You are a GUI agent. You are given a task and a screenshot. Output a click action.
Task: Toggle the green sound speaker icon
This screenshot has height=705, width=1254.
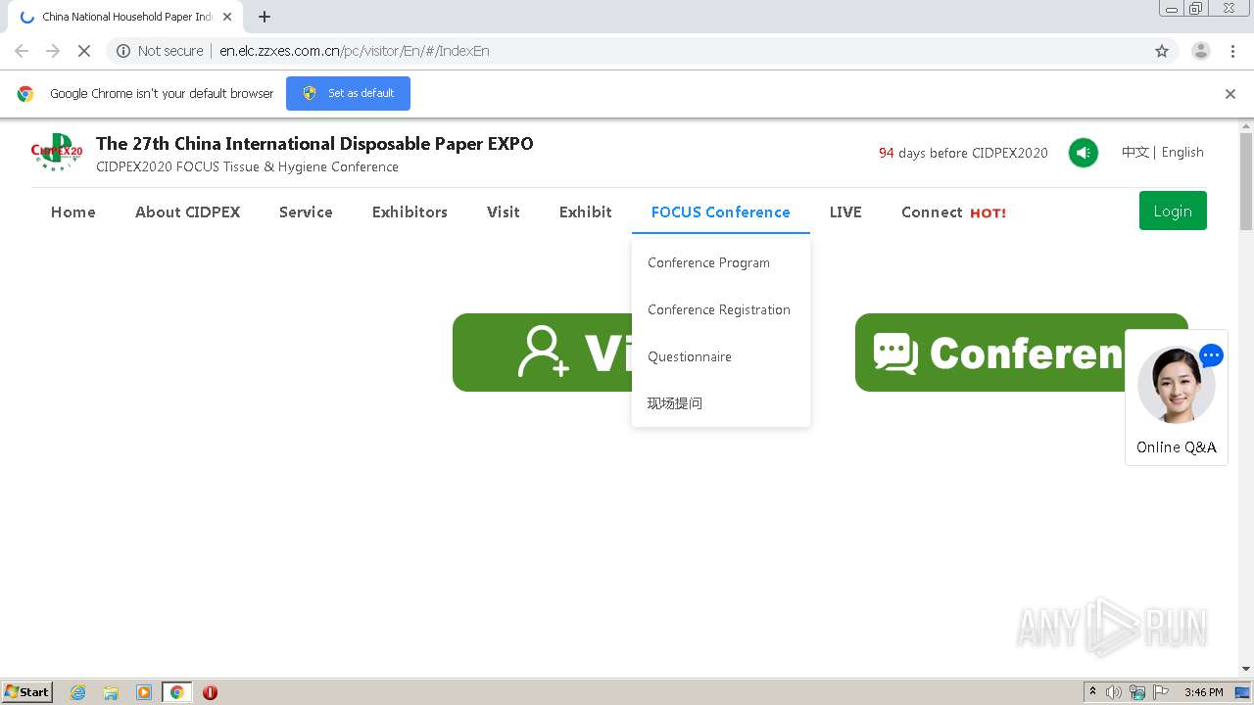pyautogui.click(x=1083, y=153)
